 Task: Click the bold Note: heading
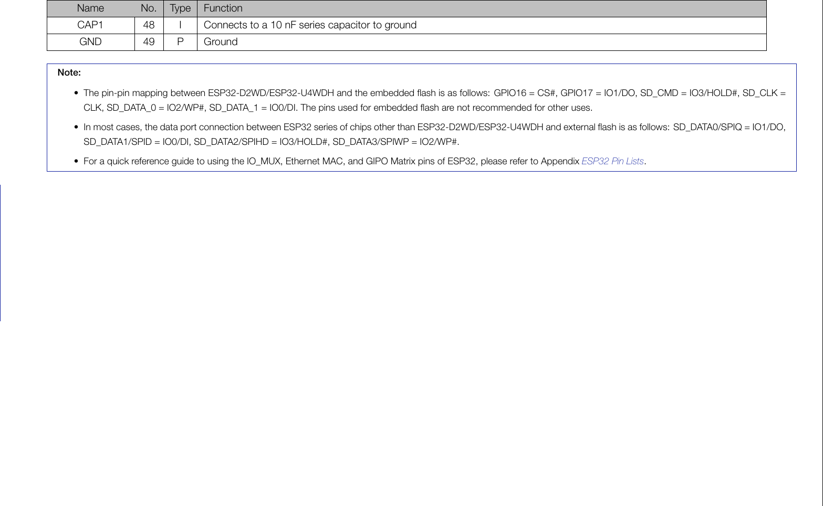pos(69,72)
